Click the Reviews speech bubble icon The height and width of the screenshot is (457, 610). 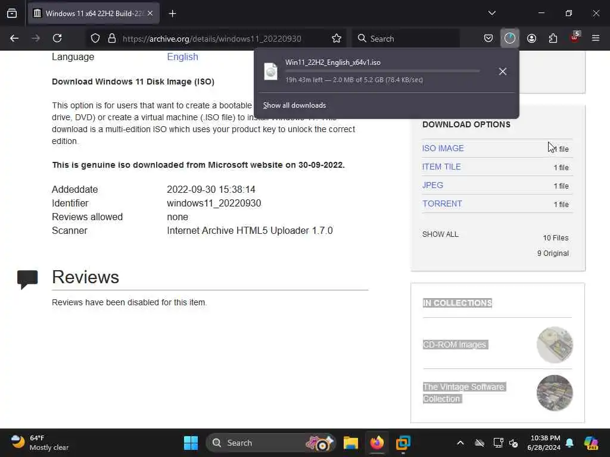coord(27,280)
